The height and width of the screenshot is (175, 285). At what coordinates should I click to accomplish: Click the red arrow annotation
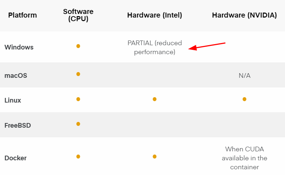click(x=207, y=46)
